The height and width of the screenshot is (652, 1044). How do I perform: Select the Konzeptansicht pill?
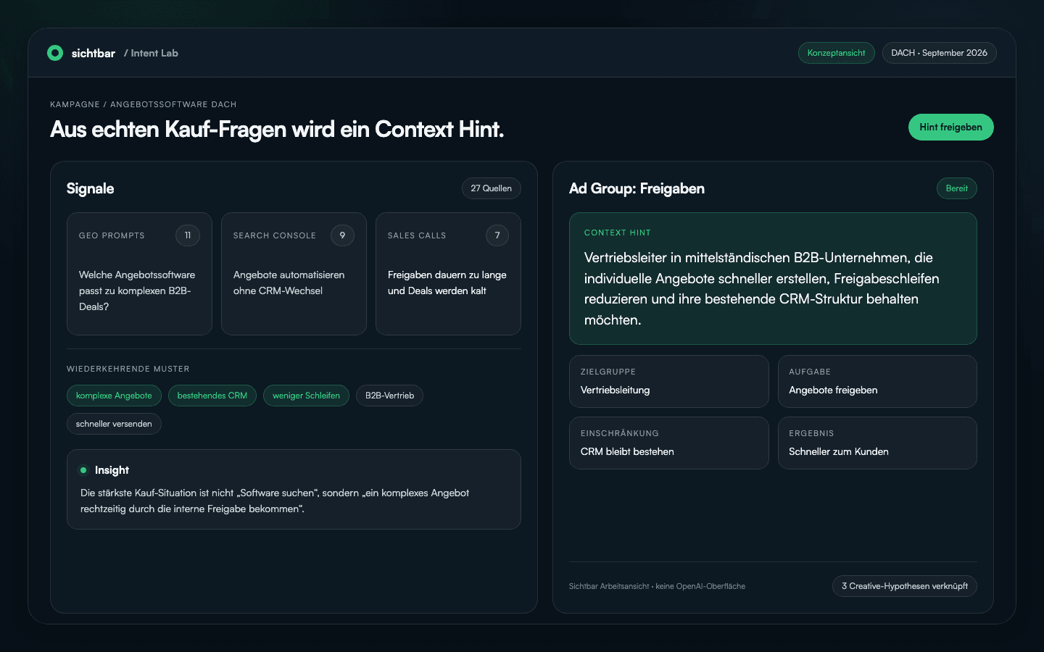836,53
